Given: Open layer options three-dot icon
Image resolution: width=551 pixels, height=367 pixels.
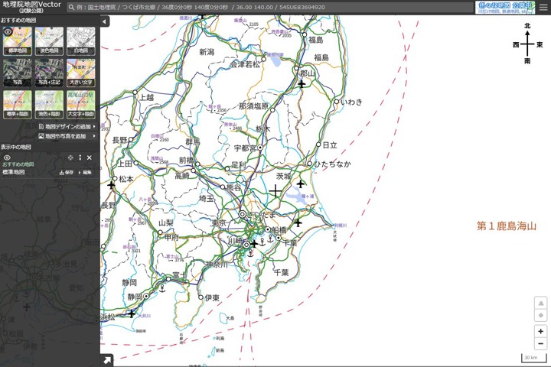Looking at the screenshot, I should click(80, 158).
